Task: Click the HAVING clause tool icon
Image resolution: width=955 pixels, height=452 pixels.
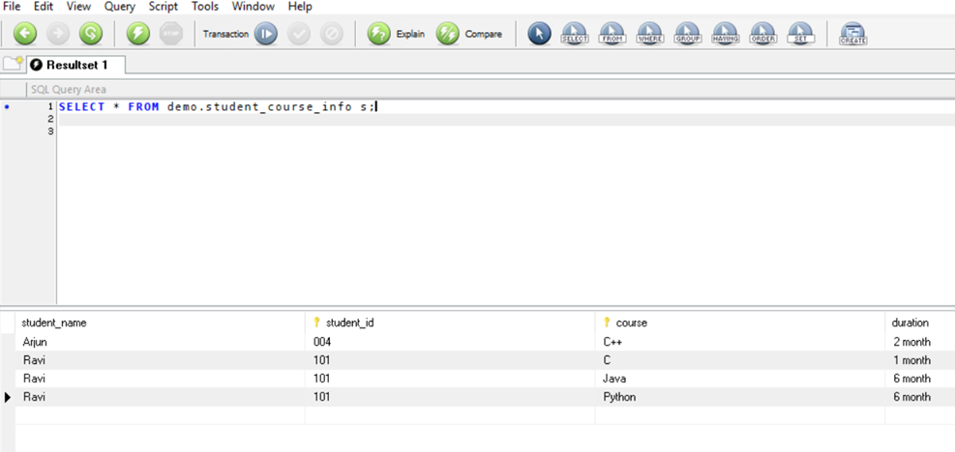Action: click(725, 34)
